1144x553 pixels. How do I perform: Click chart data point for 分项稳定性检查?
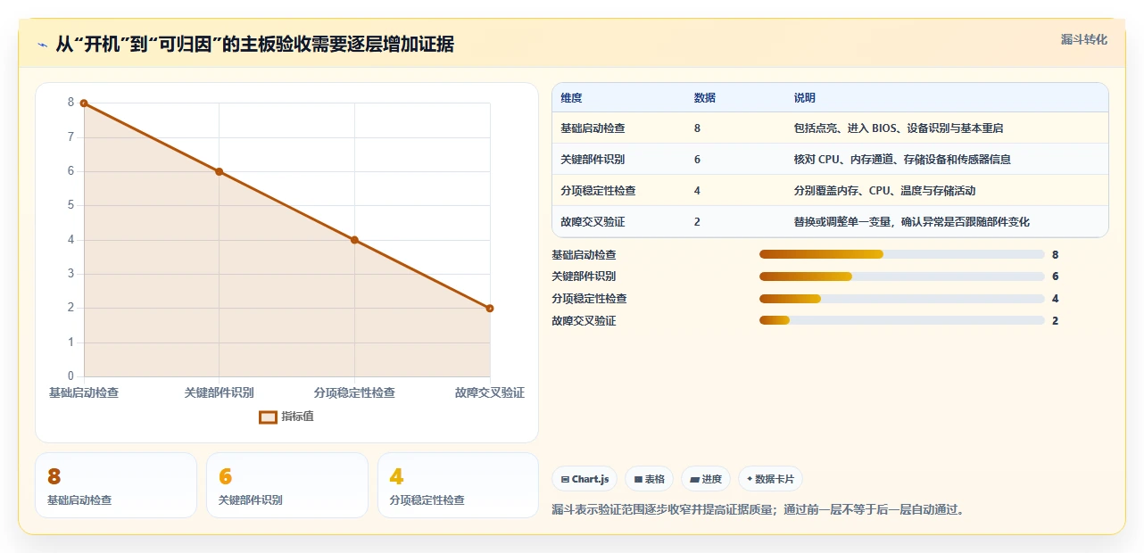(354, 240)
